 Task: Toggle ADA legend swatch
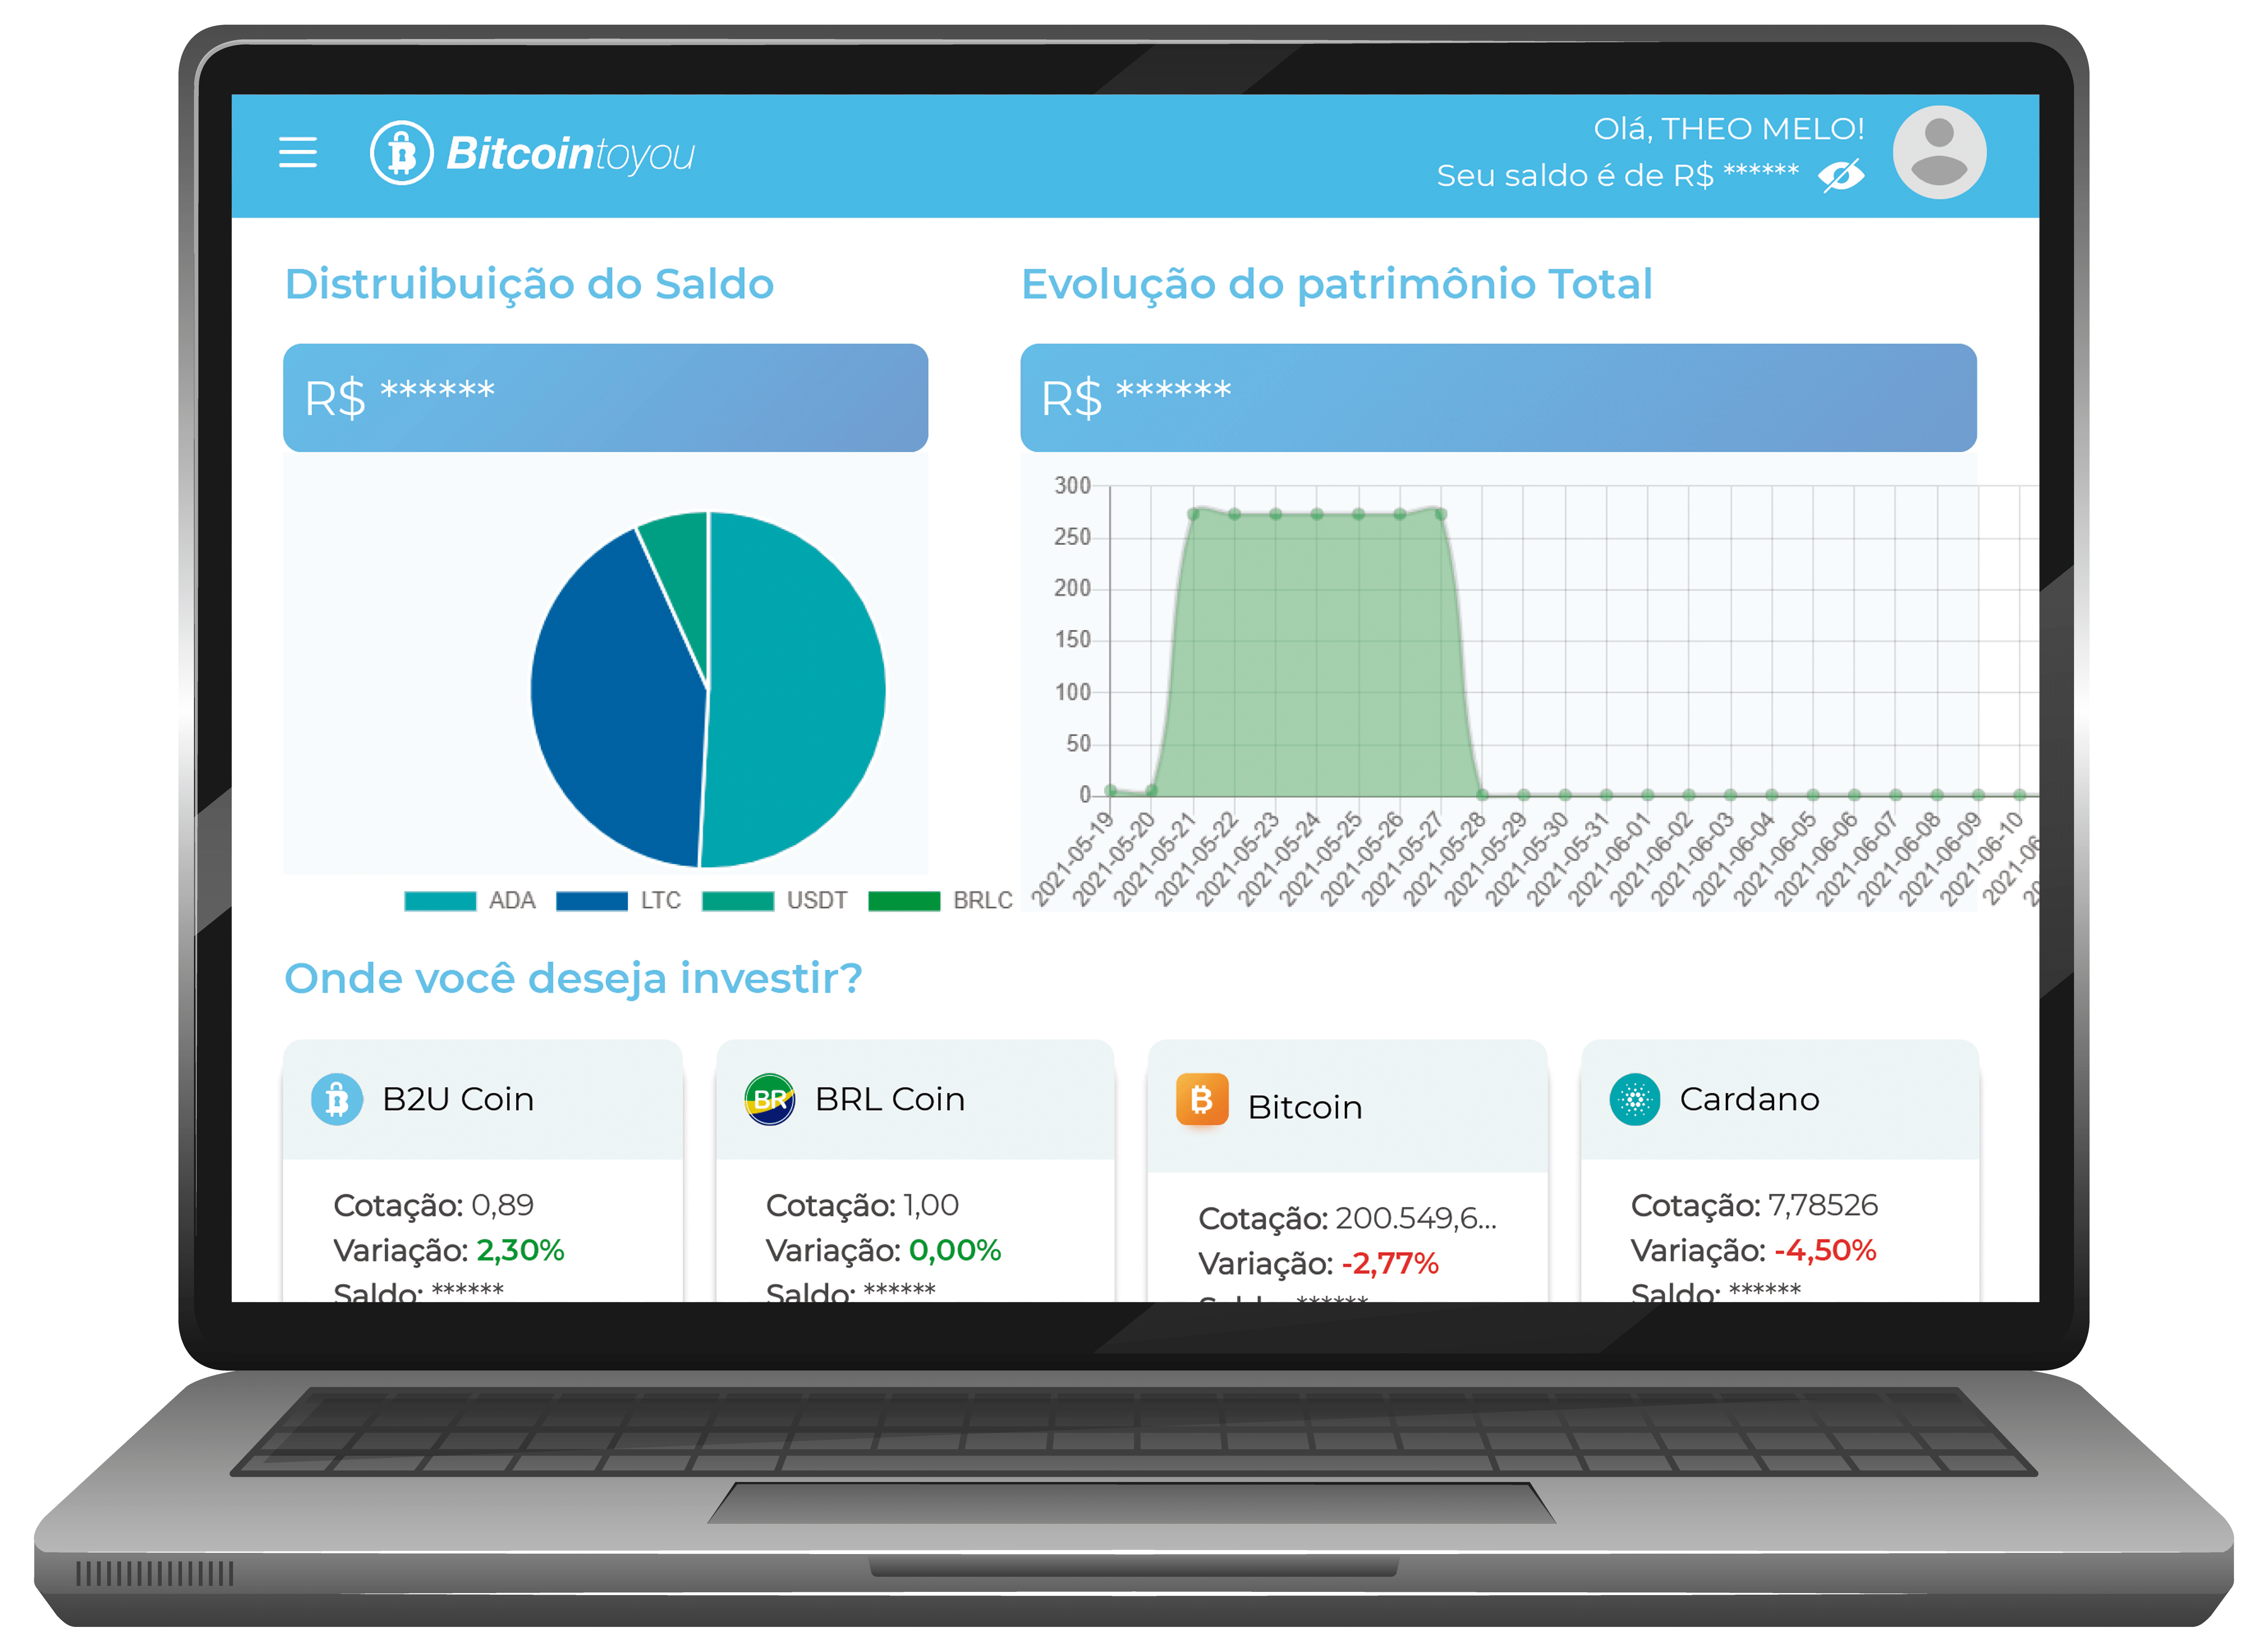[x=439, y=901]
